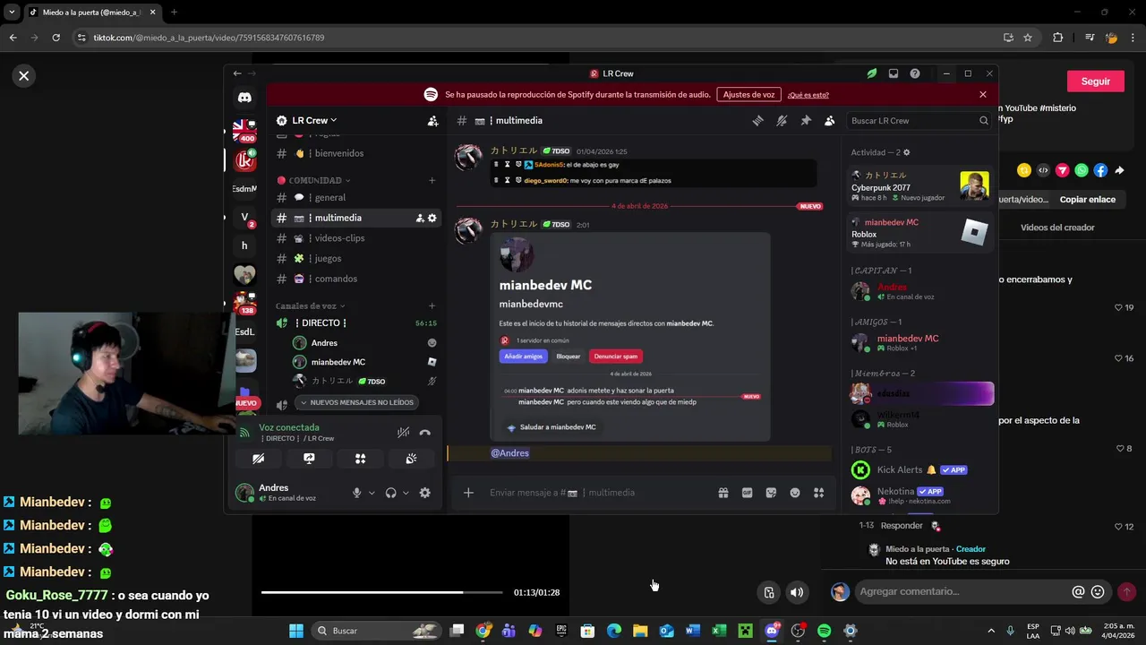Toggle TikTok floating player icon
This screenshot has width=1146, height=645.
(x=769, y=592)
